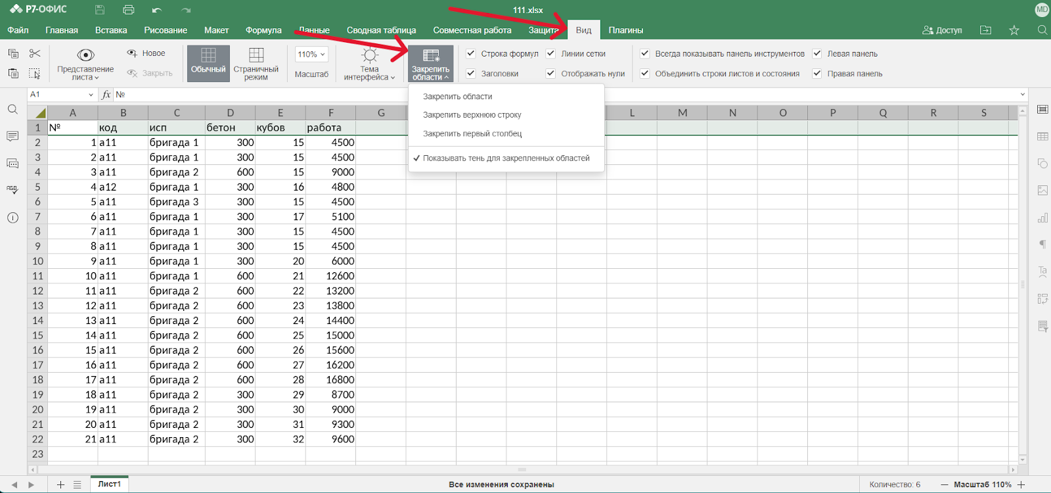Switch to the Сводная таблица tab
This screenshot has width=1051, height=493.
tap(382, 30)
